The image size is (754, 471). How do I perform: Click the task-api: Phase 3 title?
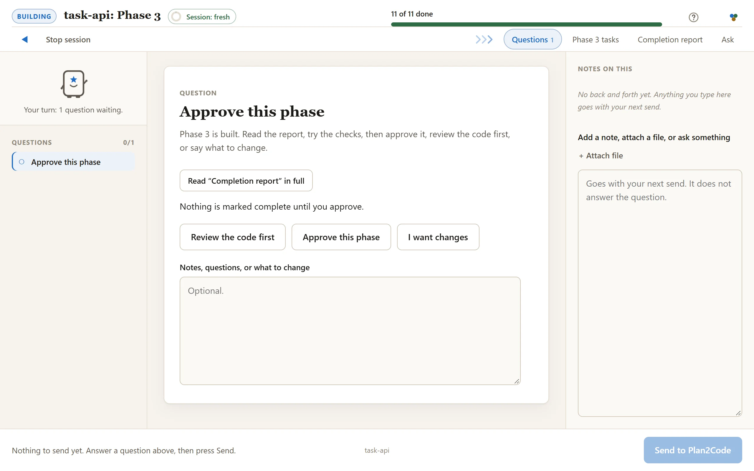click(x=112, y=16)
